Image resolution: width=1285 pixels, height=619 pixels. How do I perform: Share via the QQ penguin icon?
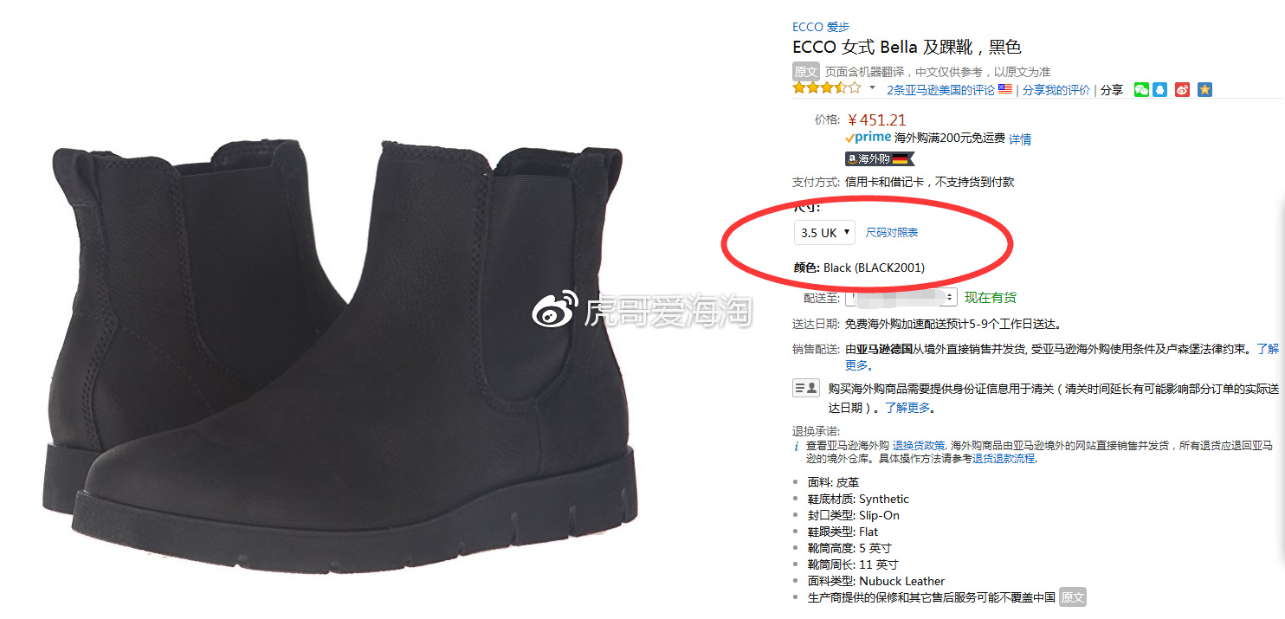click(1159, 89)
